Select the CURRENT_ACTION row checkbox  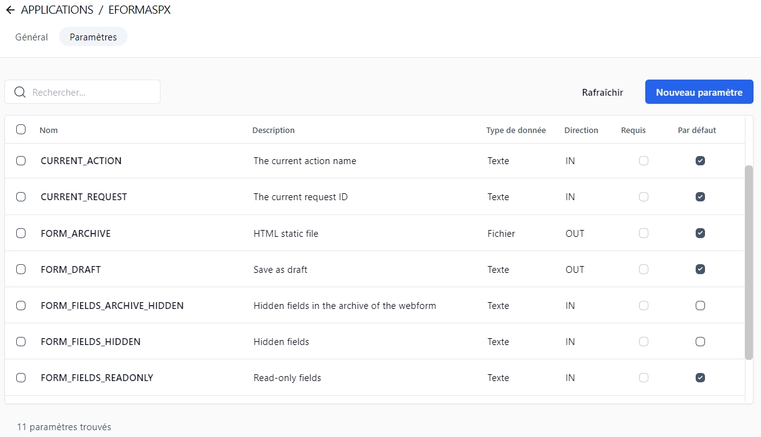click(x=21, y=160)
